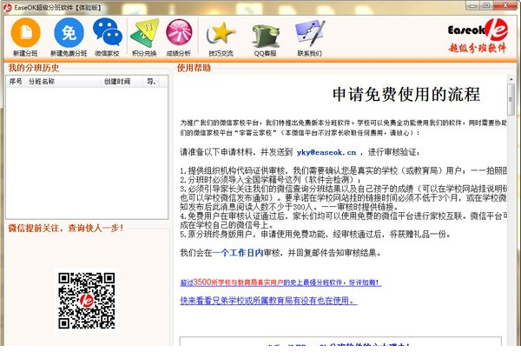521x359 pixels.
Task: Close the EaseOK window
Action: pyautogui.click(x=505, y=6)
